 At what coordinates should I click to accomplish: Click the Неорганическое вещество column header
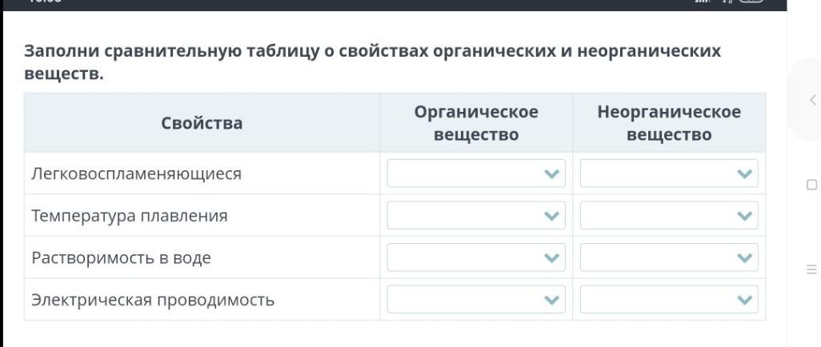(669, 123)
